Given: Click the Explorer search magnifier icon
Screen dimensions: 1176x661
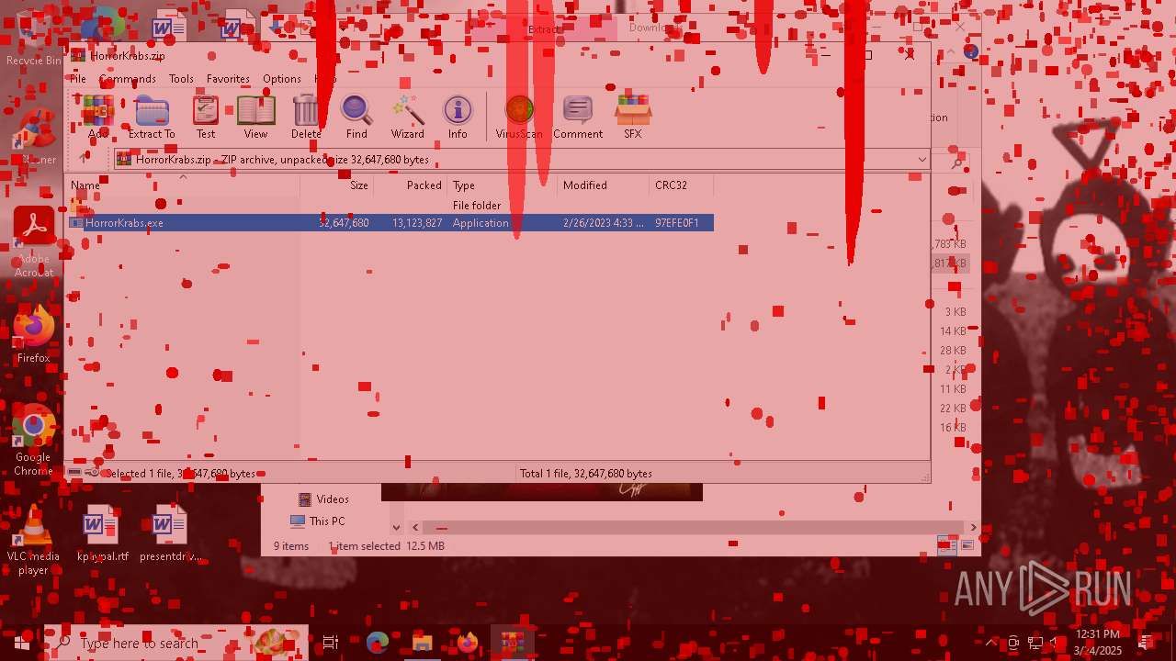Looking at the screenshot, I should click(956, 162).
